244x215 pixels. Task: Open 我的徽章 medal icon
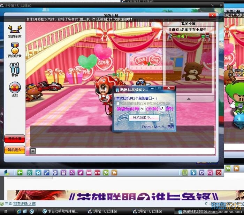15,50
